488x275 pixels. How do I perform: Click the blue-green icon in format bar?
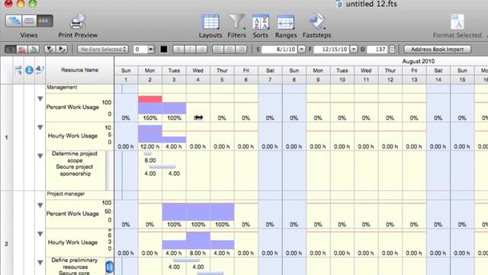(x=34, y=49)
